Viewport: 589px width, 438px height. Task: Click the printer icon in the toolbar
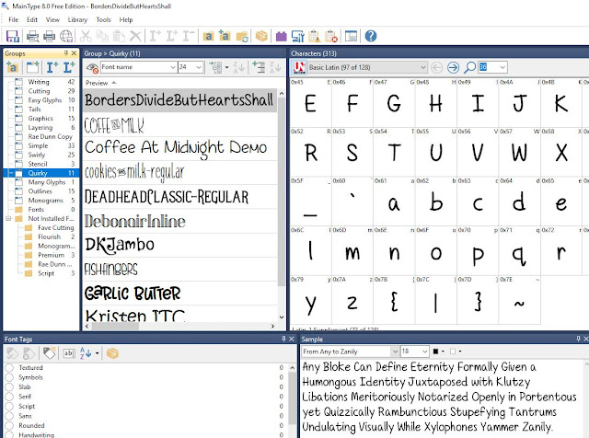(49, 37)
